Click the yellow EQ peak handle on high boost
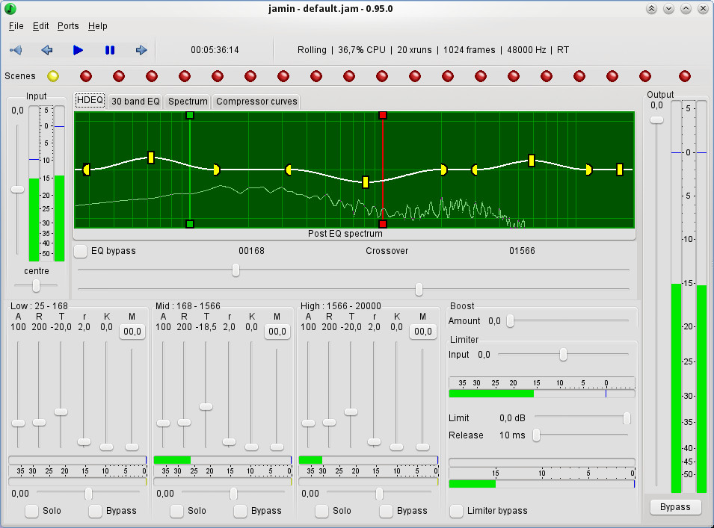Viewport: 714px width, 528px height. coord(532,161)
